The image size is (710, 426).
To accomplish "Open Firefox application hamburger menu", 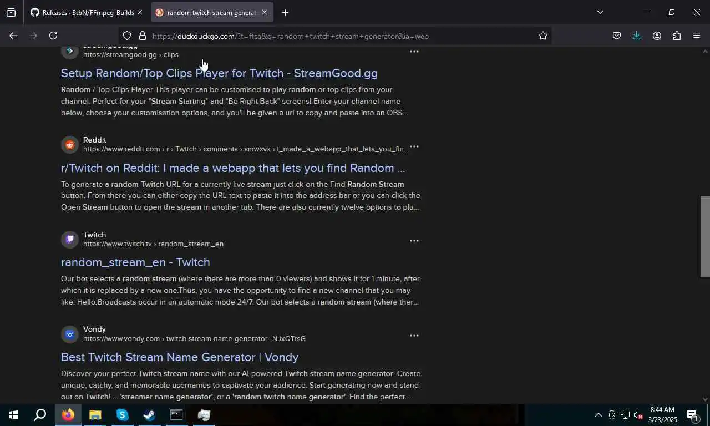I will pos(697,36).
